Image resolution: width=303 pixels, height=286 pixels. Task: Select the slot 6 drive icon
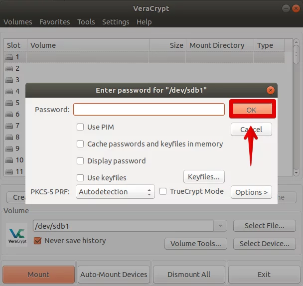(9, 114)
